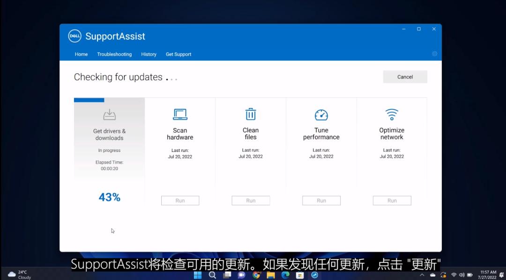
Task: Click the Dell logo in the title bar
Action: pyautogui.click(x=74, y=36)
